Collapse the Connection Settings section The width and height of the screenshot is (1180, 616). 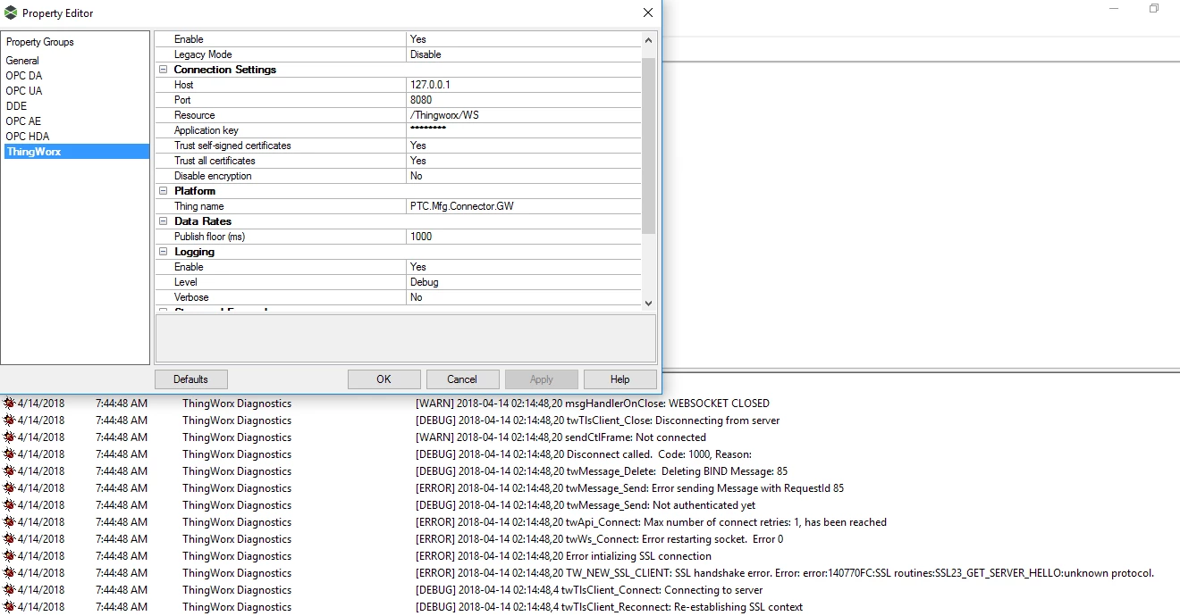tap(164, 70)
